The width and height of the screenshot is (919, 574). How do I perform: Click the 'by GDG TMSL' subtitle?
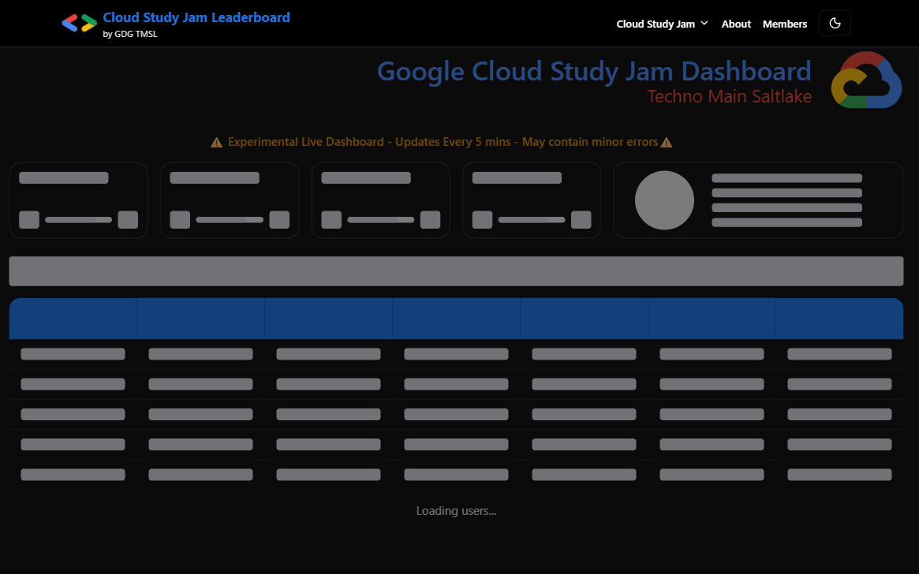[130, 34]
